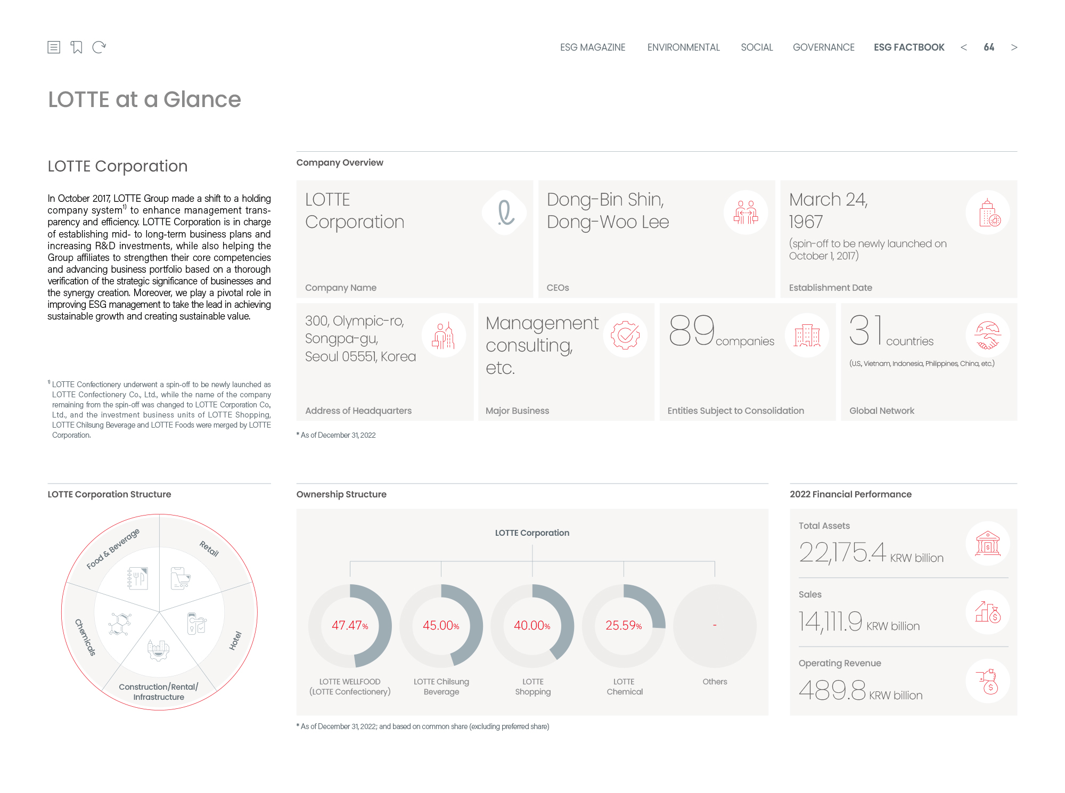1065x793 pixels.
Task: Click the 40.00% LOTTE Shopping donut chart
Action: tap(532, 626)
